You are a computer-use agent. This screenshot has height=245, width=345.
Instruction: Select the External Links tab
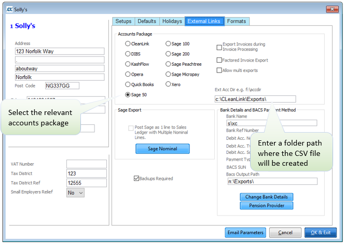(204, 21)
